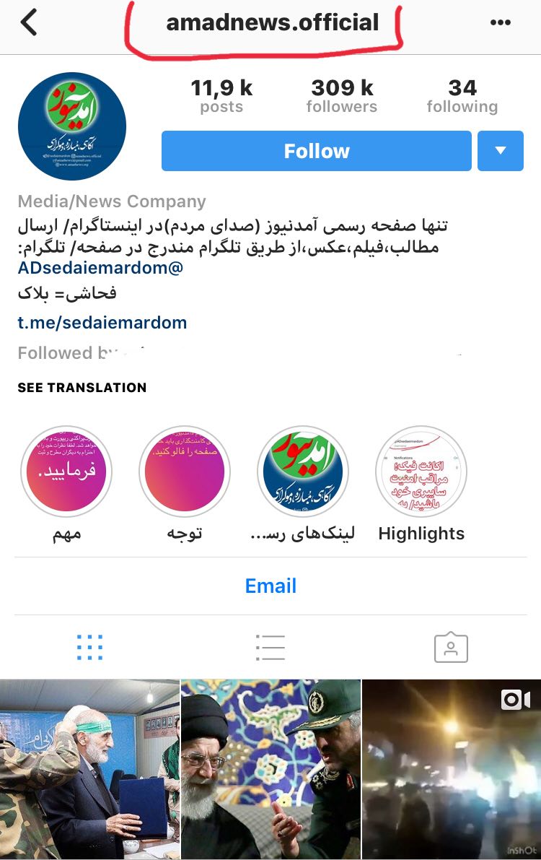Screen dimensions: 541x860
Task: Go back using the back arrow
Action: [29, 23]
